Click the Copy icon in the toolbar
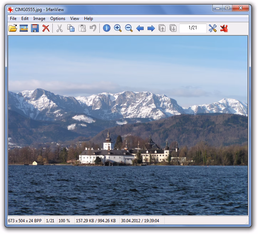The image size is (258, 234). click(71, 28)
